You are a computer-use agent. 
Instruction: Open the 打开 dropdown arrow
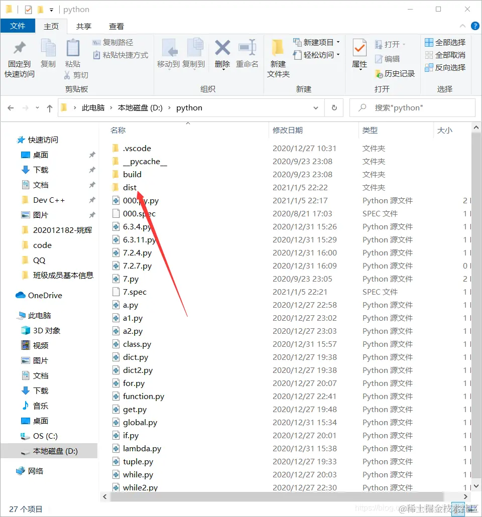[404, 44]
